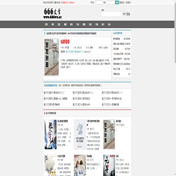Focus the password input field in header

click(x=110, y=2)
